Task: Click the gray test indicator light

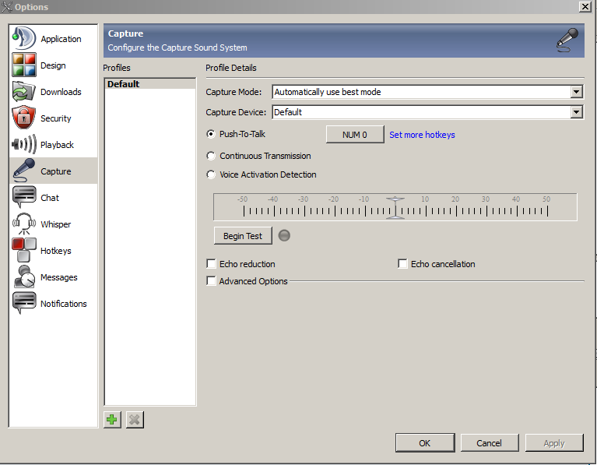Action: (x=284, y=235)
